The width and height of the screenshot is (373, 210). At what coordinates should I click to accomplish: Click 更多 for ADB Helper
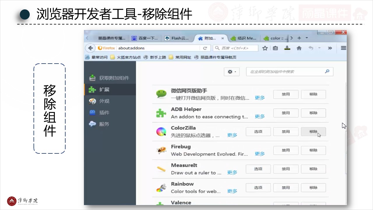point(260,117)
